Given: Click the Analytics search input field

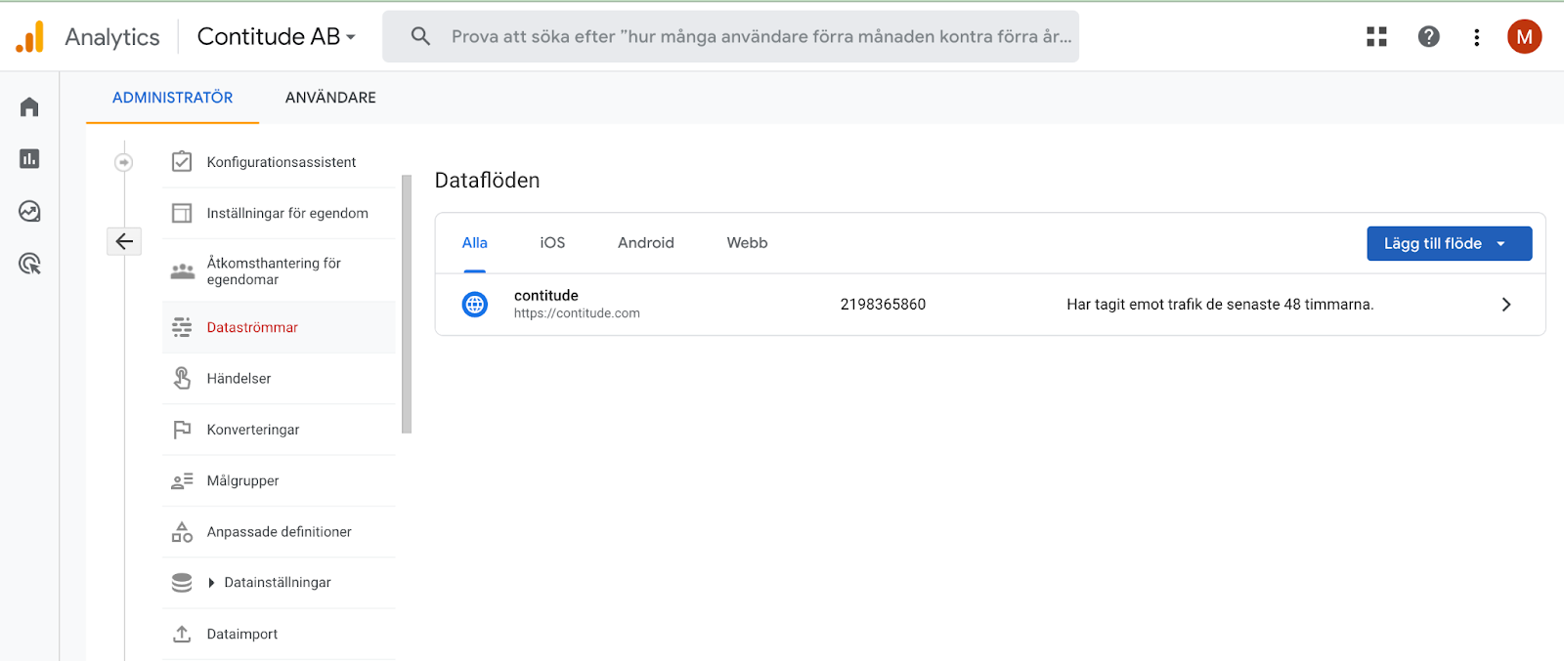Looking at the screenshot, I should [730, 37].
